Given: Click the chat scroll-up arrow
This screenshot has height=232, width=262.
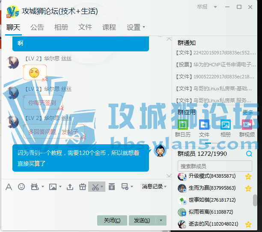Looking at the screenshot, I should coord(169,39).
